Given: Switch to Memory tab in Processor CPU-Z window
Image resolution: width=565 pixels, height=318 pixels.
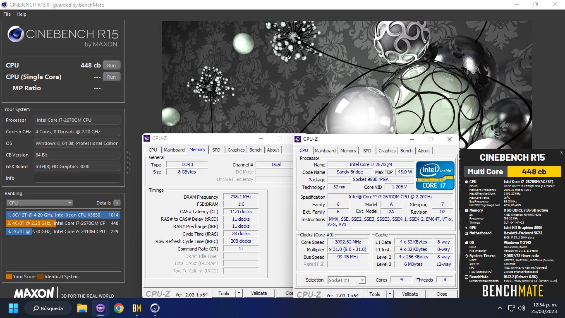Looking at the screenshot, I should tap(348, 151).
